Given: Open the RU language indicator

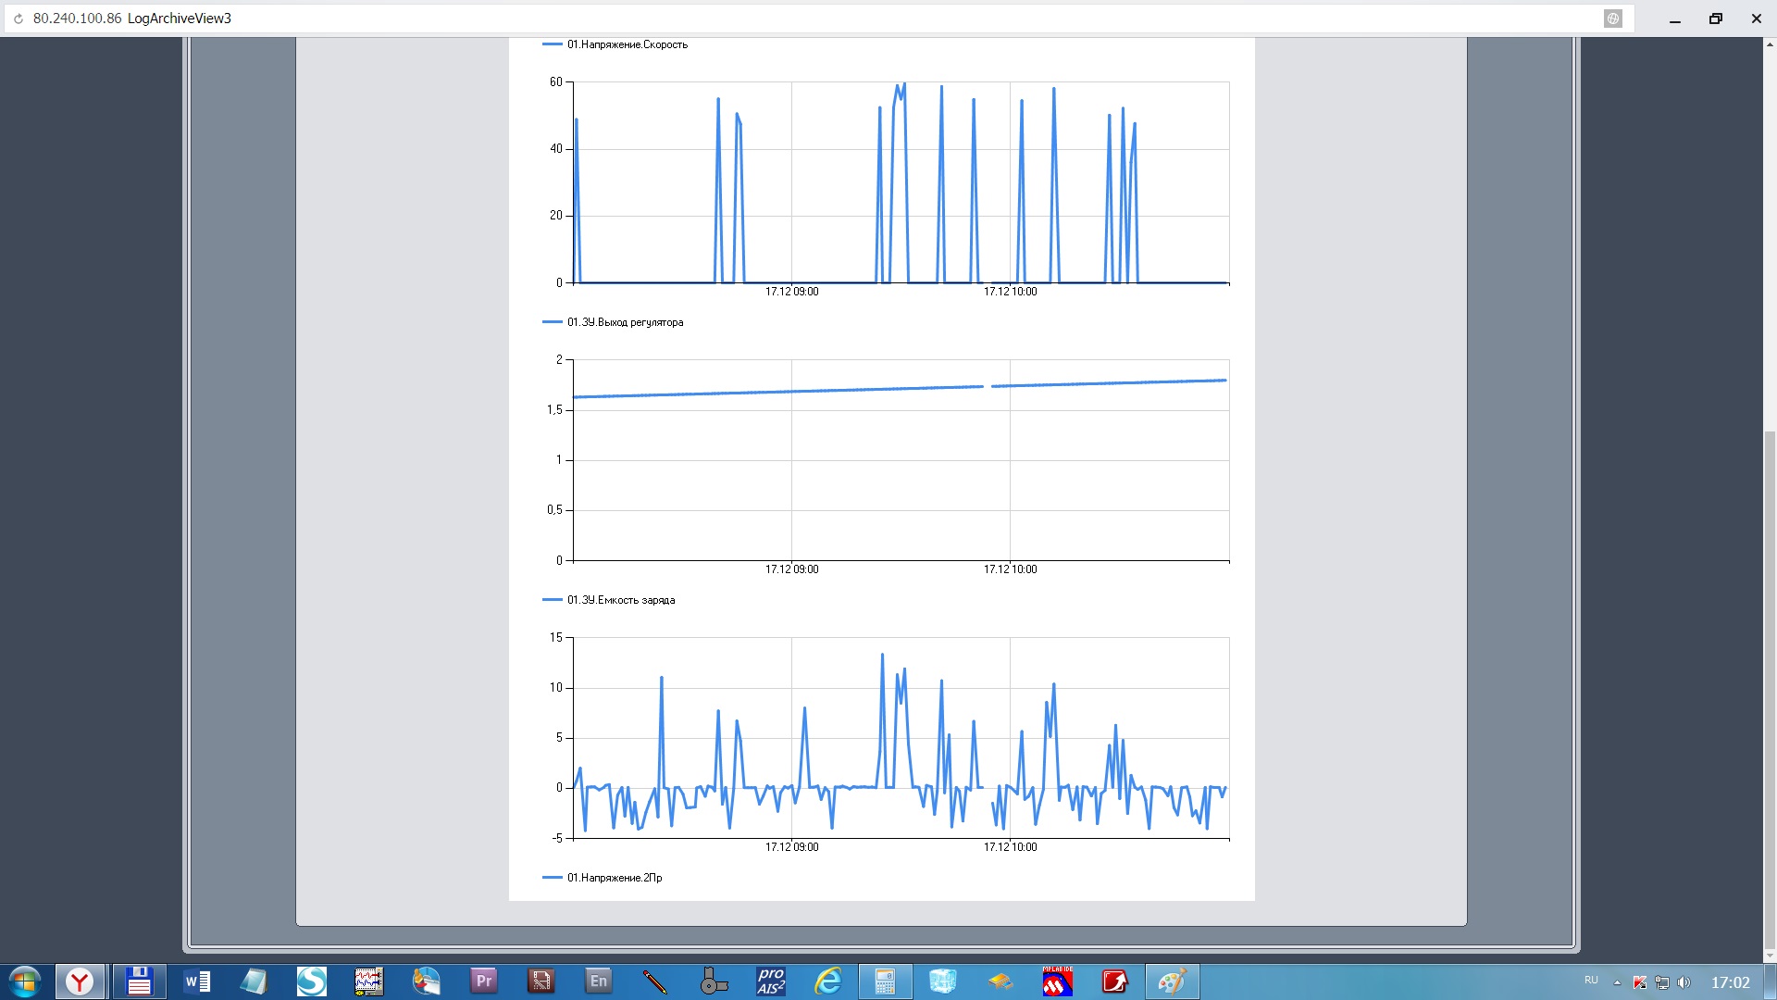Looking at the screenshot, I should point(1591,980).
